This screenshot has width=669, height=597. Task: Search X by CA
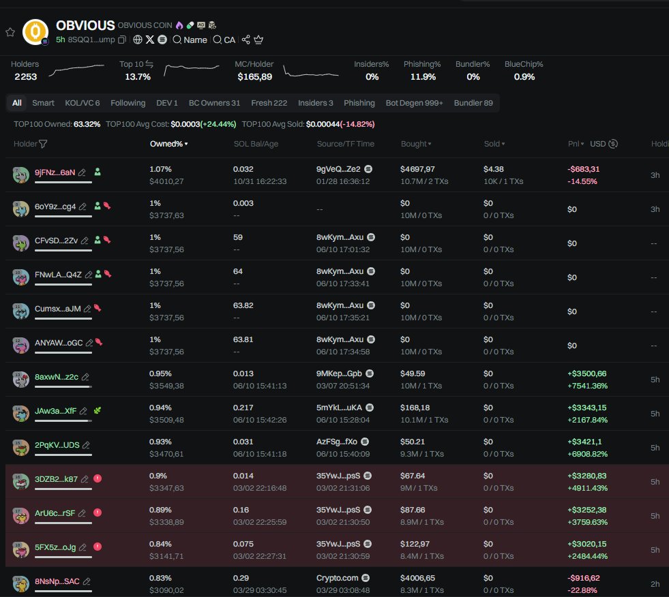(x=224, y=40)
